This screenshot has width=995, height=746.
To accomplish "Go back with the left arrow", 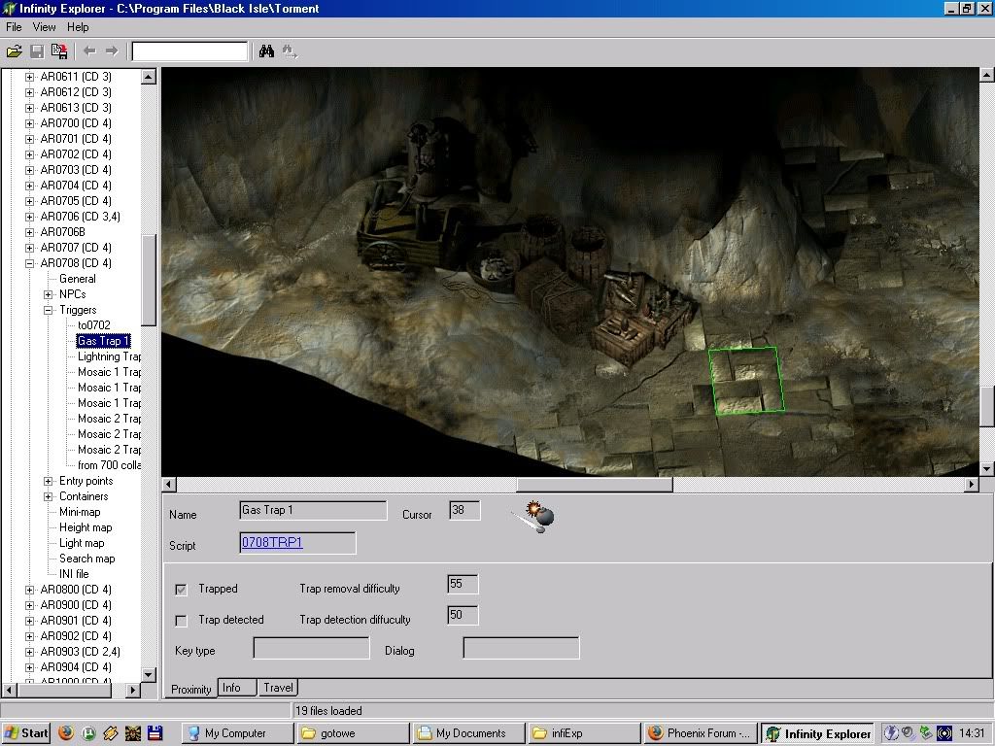I will (89, 51).
